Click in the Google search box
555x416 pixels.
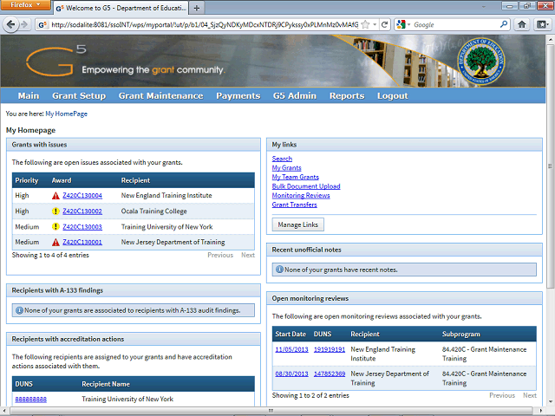click(456, 25)
